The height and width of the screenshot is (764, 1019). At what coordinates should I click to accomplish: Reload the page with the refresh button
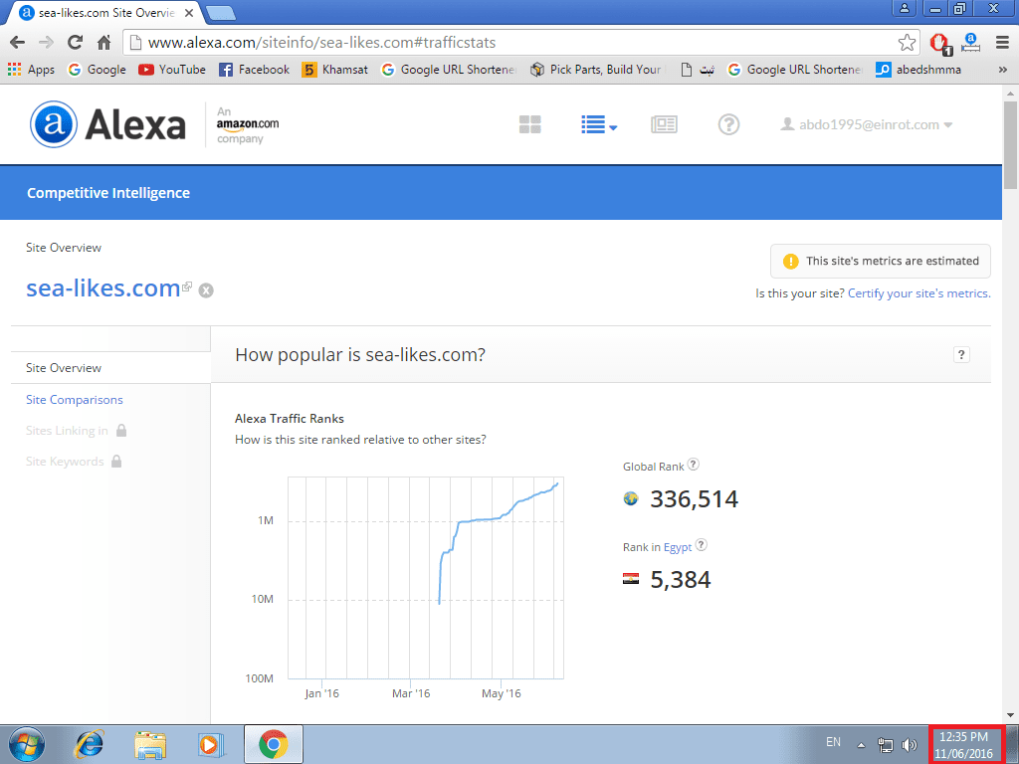click(75, 43)
